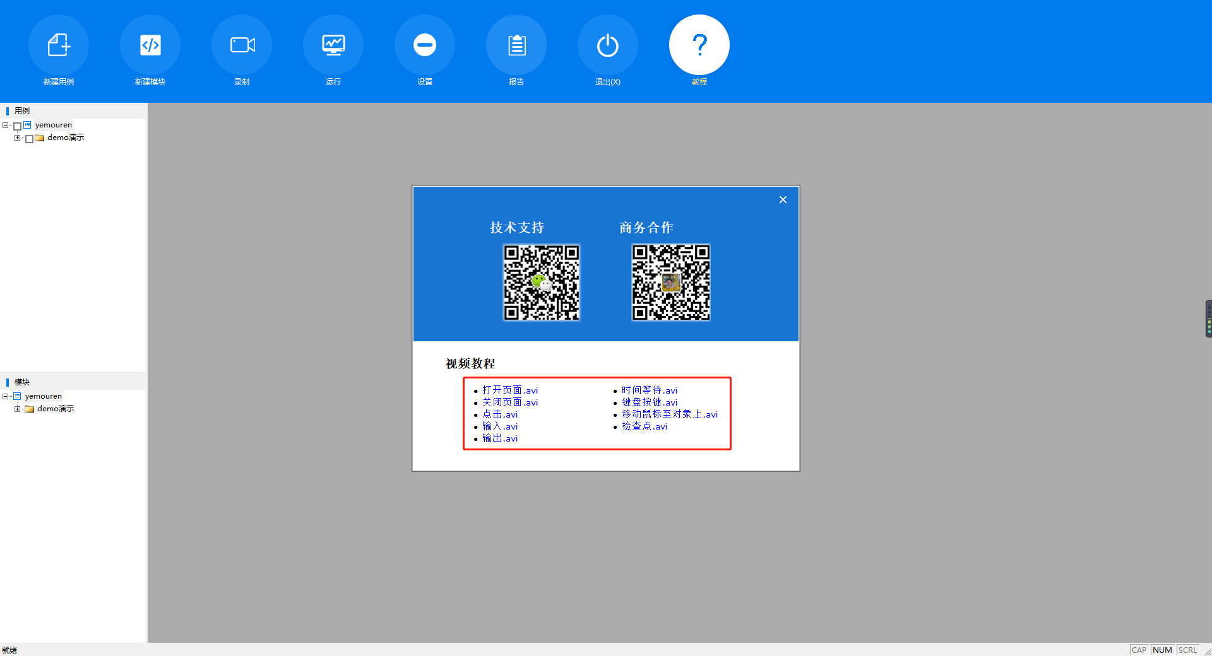Click the 技术支持 QR code image
The image size is (1212, 656).
[542, 283]
